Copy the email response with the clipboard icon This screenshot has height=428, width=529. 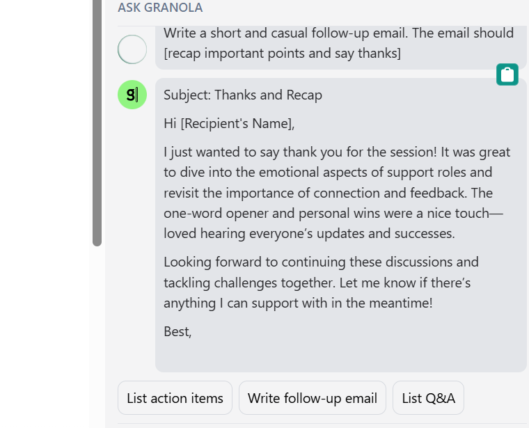coord(507,74)
